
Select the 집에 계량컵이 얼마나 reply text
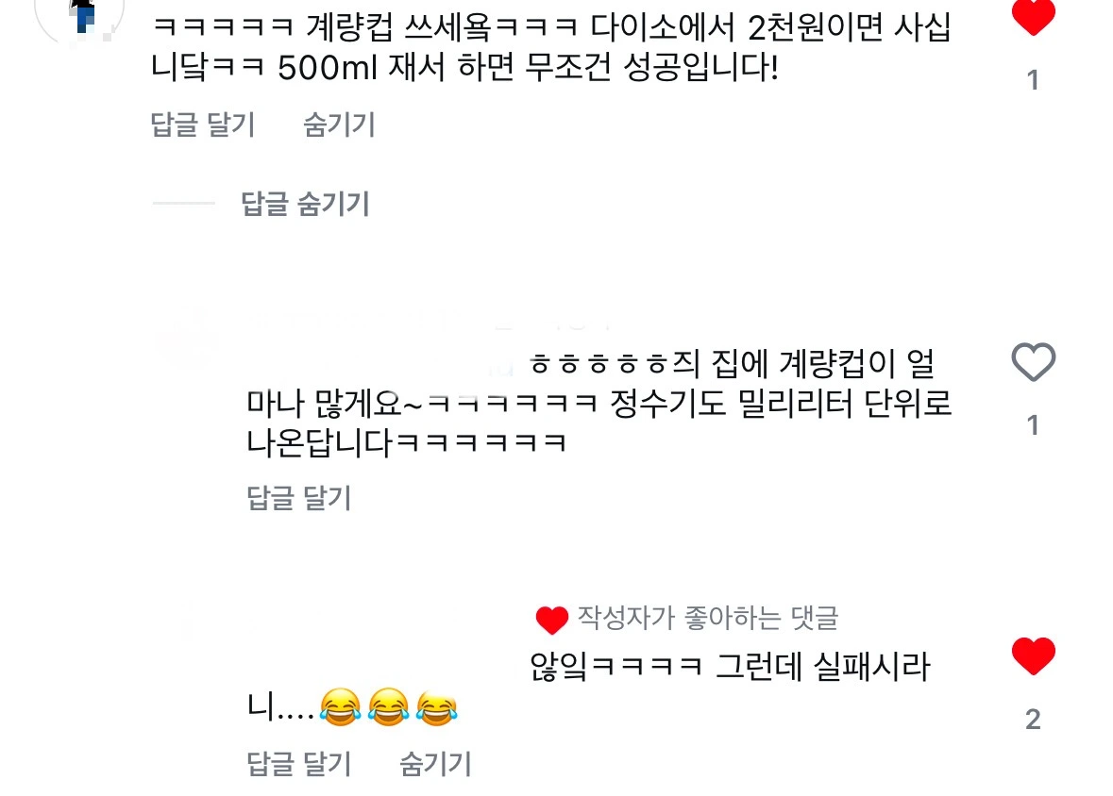coord(599,403)
